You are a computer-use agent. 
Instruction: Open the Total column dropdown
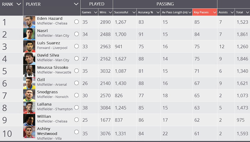[x=247, y=13]
